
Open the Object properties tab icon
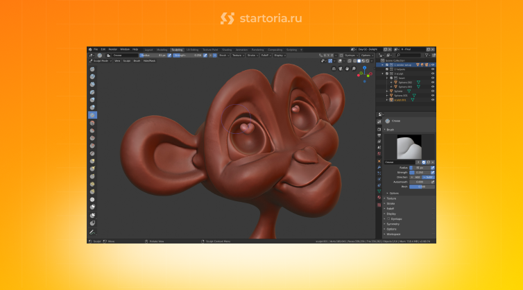(x=379, y=161)
